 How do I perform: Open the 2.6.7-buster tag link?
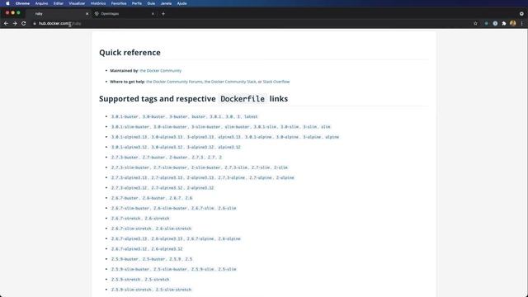click(125, 198)
